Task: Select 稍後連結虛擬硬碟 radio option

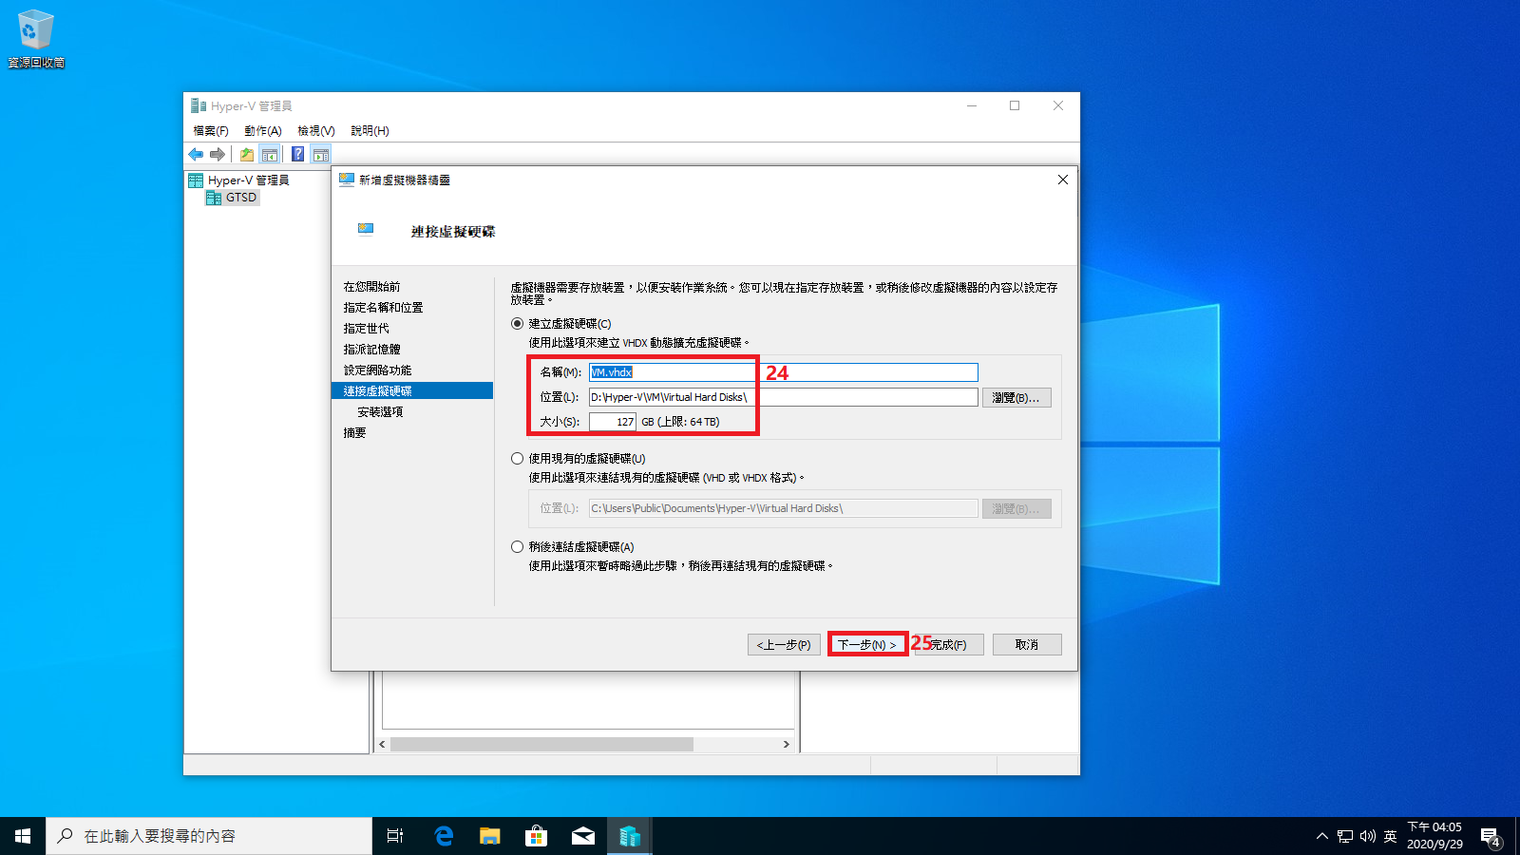Action: (x=518, y=547)
